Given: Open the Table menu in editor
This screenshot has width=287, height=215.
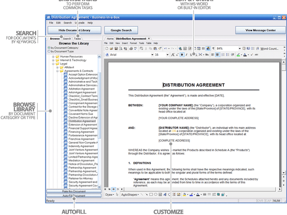Looking at the screenshot, I should coord(148,43).
